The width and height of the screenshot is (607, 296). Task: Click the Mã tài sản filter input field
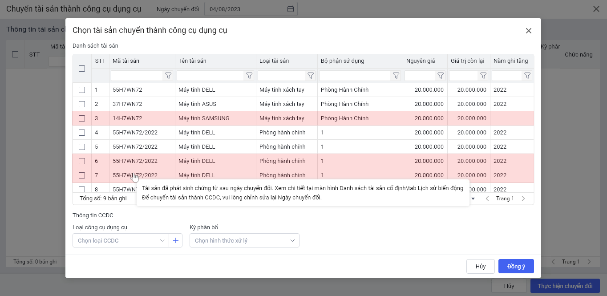tap(137, 76)
